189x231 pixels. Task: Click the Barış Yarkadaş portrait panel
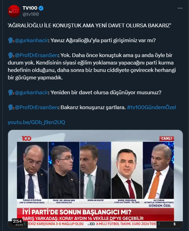(127, 171)
